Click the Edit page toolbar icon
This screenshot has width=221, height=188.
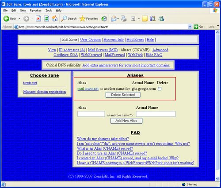click(133, 18)
